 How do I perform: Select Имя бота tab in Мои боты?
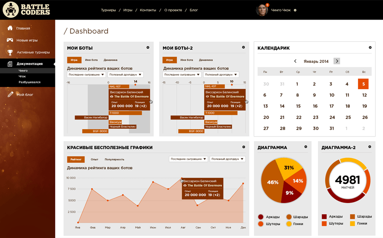[x=91, y=60]
